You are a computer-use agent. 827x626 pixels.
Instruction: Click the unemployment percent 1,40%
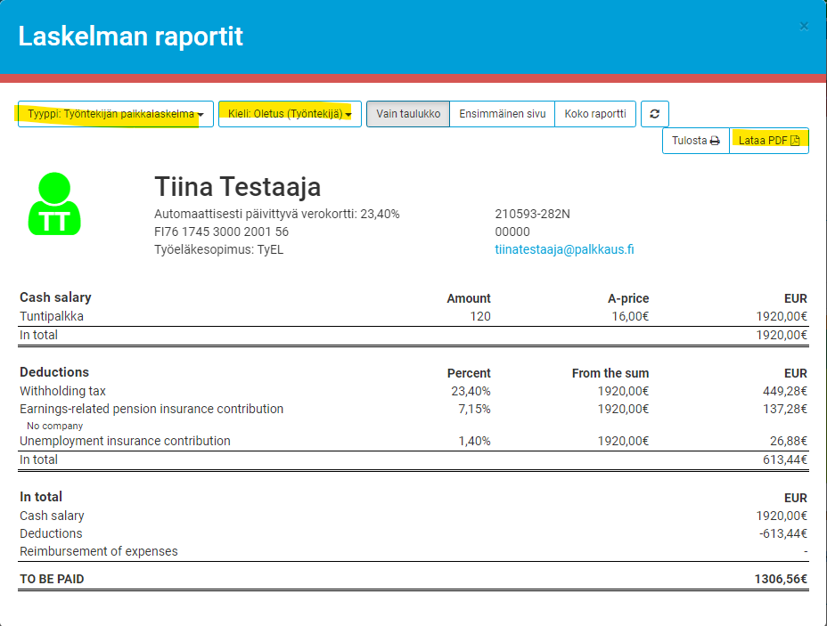coord(474,441)
